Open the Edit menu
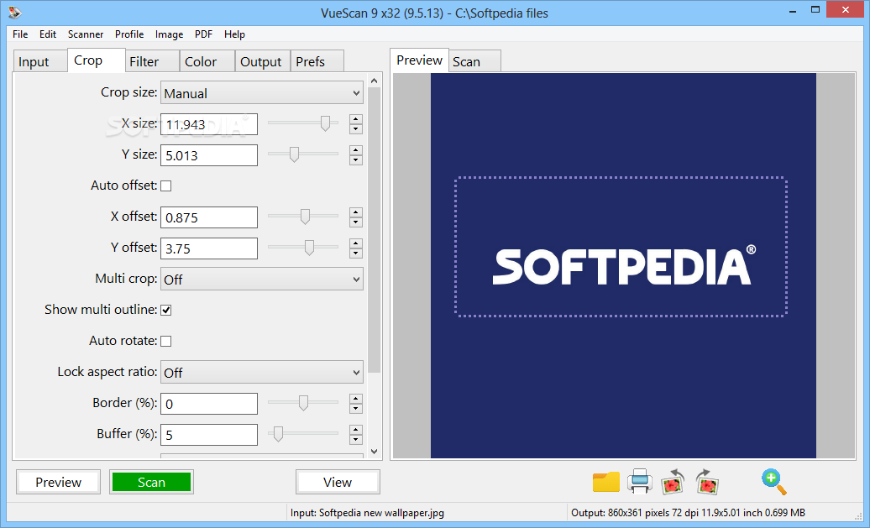The image size is (870, 528). click(48, 34)
